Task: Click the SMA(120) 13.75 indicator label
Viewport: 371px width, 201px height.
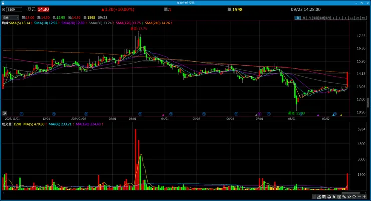Action: coord(128,23)
